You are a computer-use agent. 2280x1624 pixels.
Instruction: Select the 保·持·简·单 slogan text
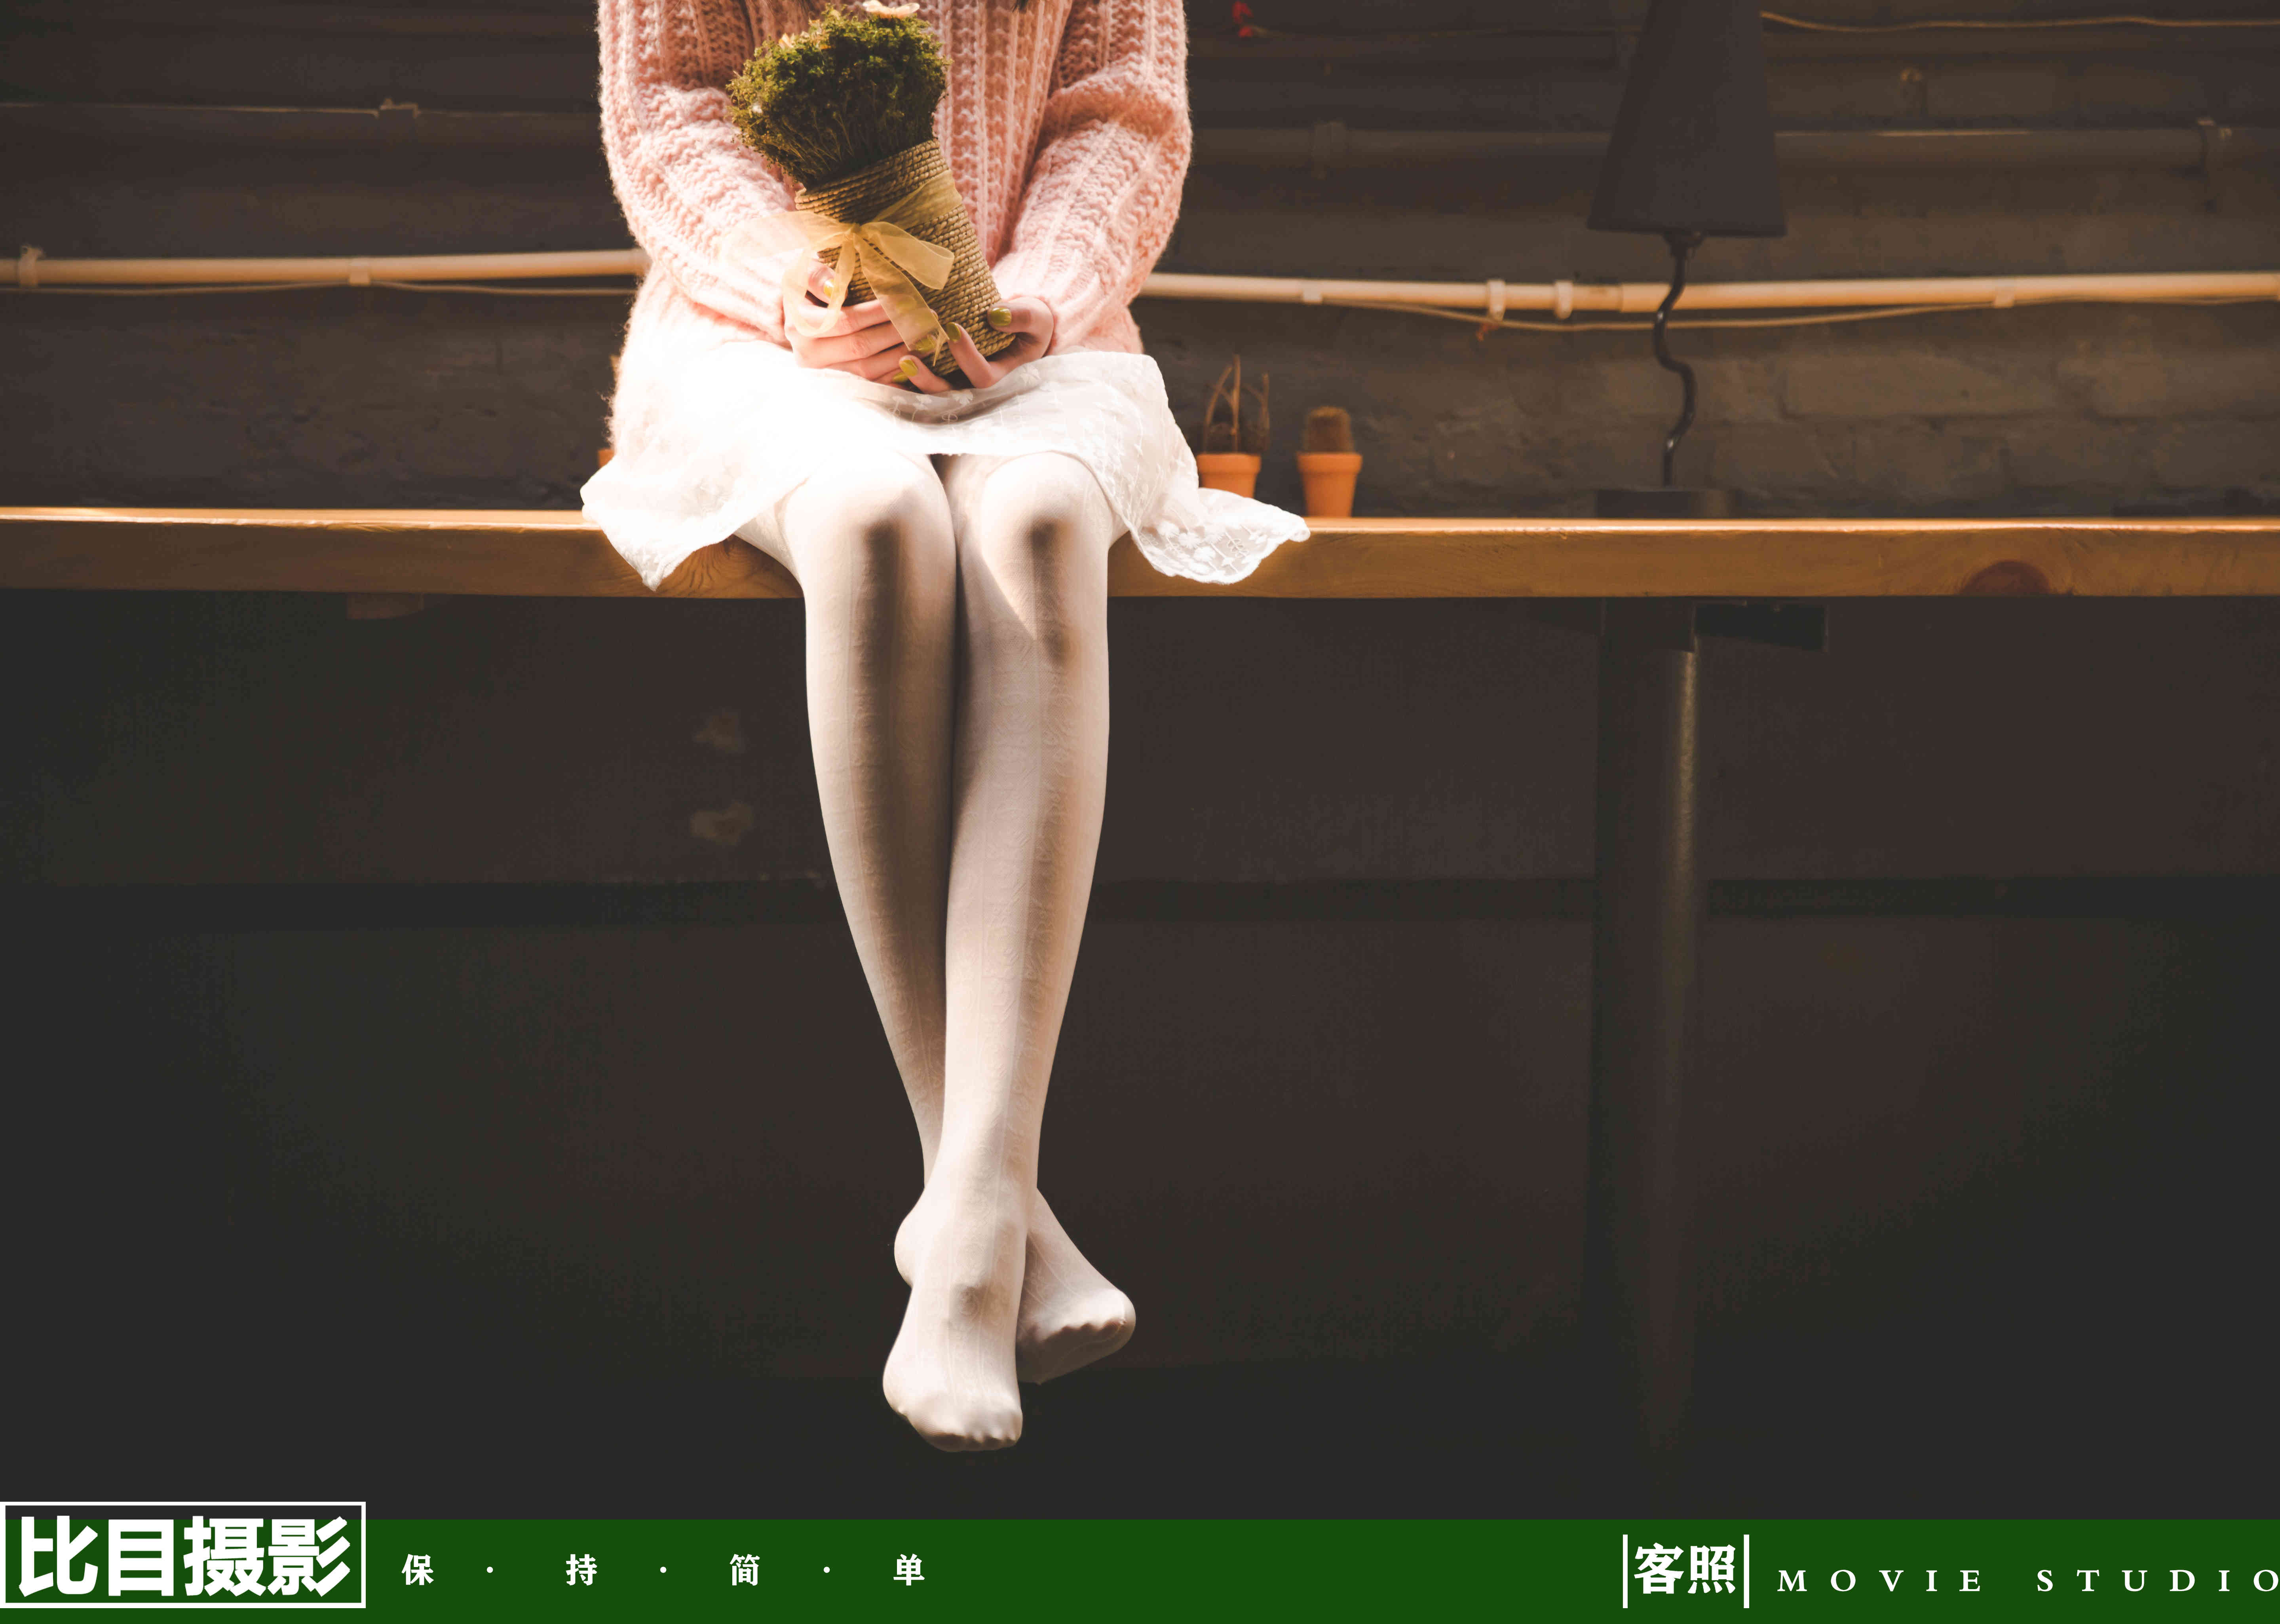click(663, 1570)
